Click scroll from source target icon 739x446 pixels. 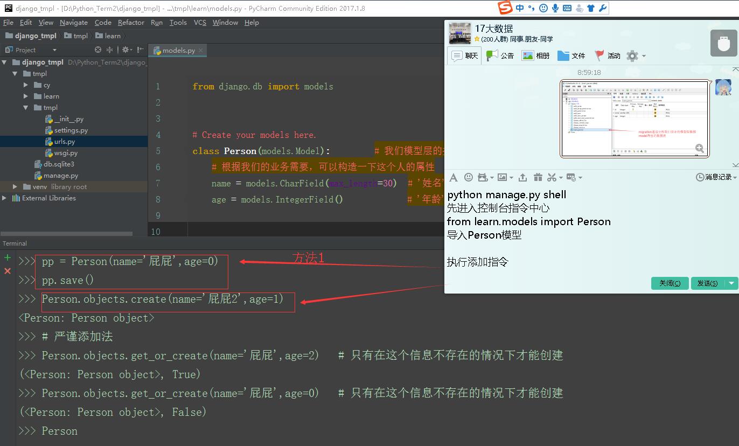pos(98,50)
